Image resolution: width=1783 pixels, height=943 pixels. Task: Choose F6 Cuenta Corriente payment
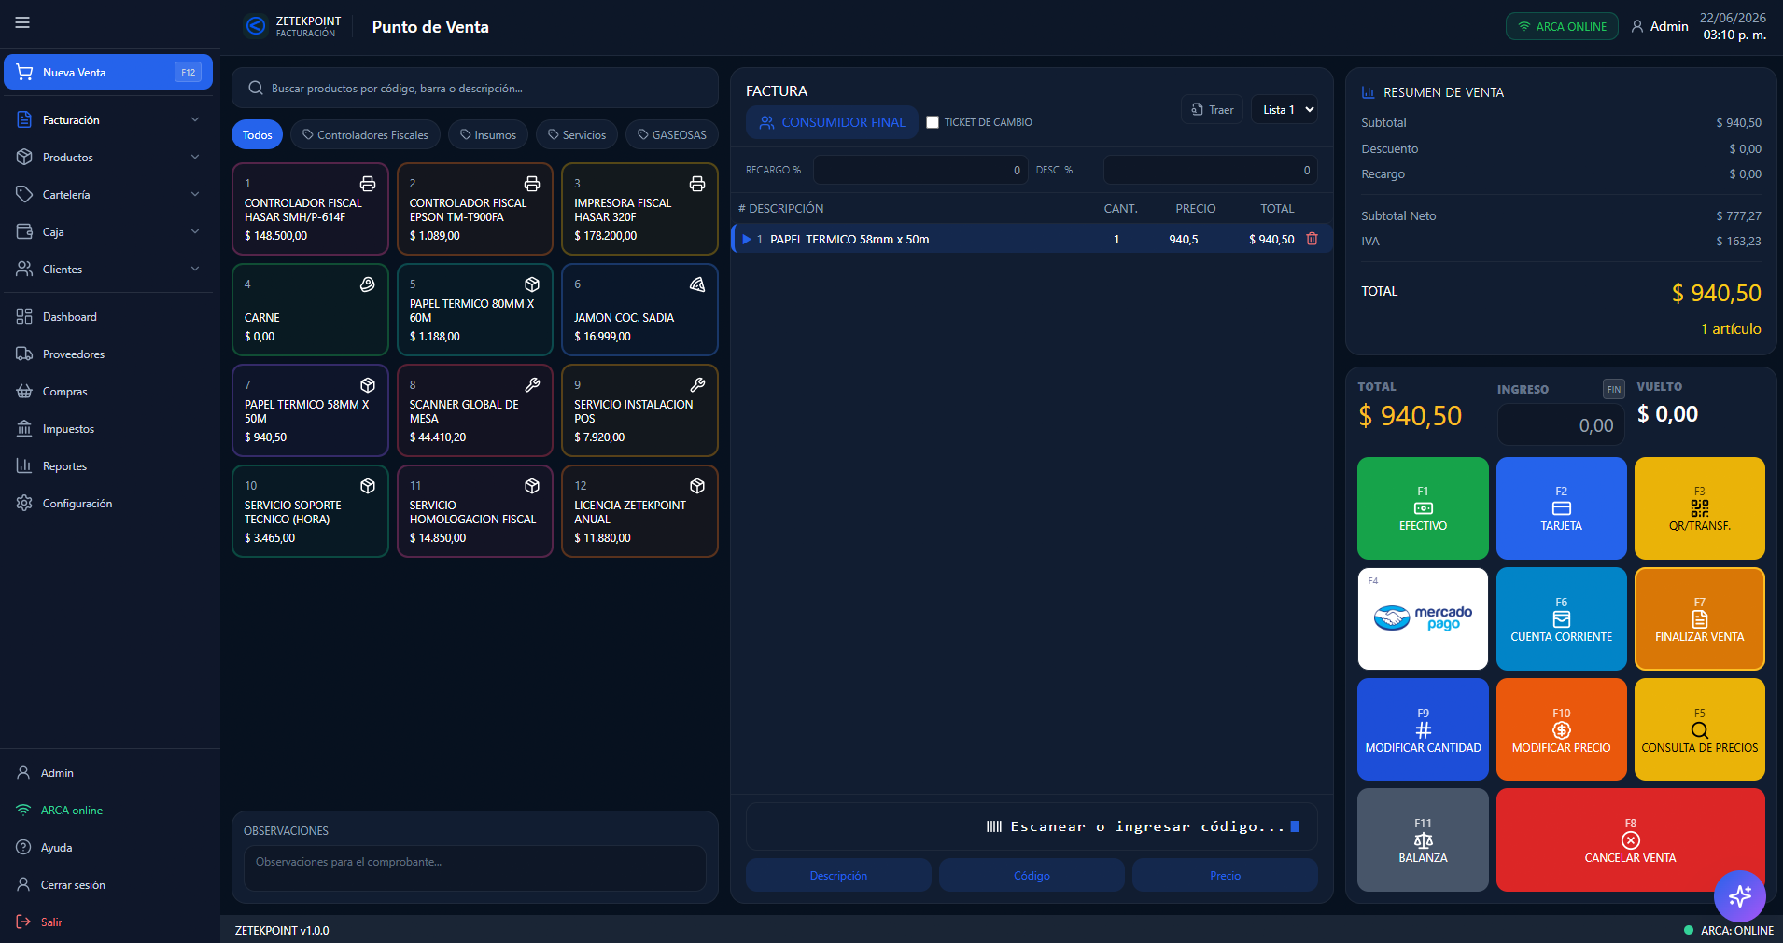point(1561,618)
